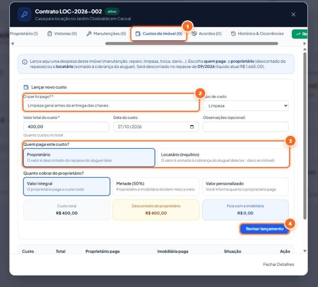Go to the Proprietário (1) tab

(24, 34)
